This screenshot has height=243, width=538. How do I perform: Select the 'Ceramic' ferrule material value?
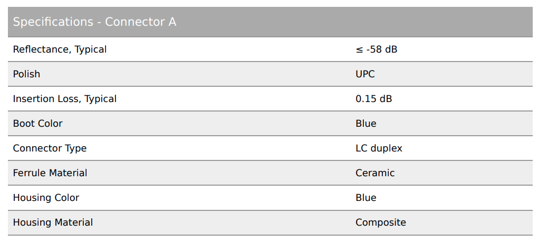coord(375,173)
